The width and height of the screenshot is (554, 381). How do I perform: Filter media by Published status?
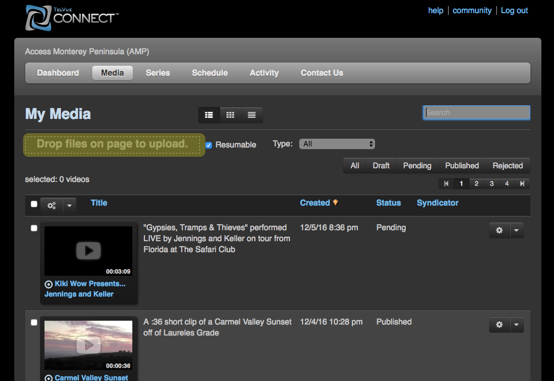point(462,166)
